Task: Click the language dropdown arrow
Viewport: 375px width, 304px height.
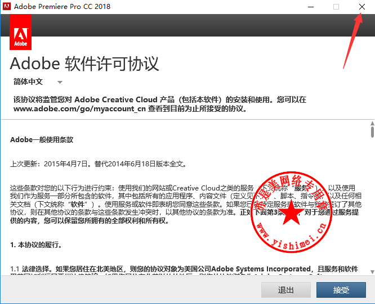Action: [60, 83]
